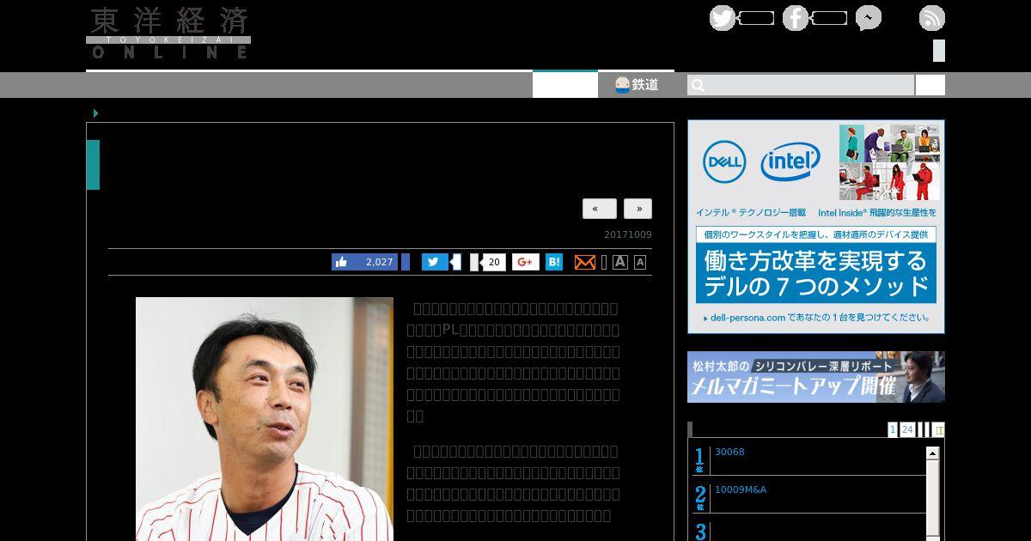The height and width of the screenshot is (541, 1031).
Task: Open the Toyo Keizai Online logo homepage
Action: tap(168, 33)
